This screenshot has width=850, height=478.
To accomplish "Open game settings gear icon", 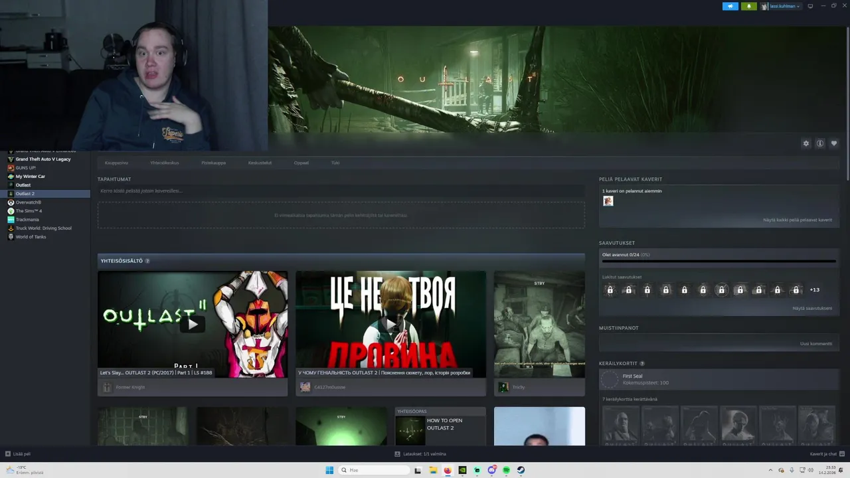I will [806, 143].
